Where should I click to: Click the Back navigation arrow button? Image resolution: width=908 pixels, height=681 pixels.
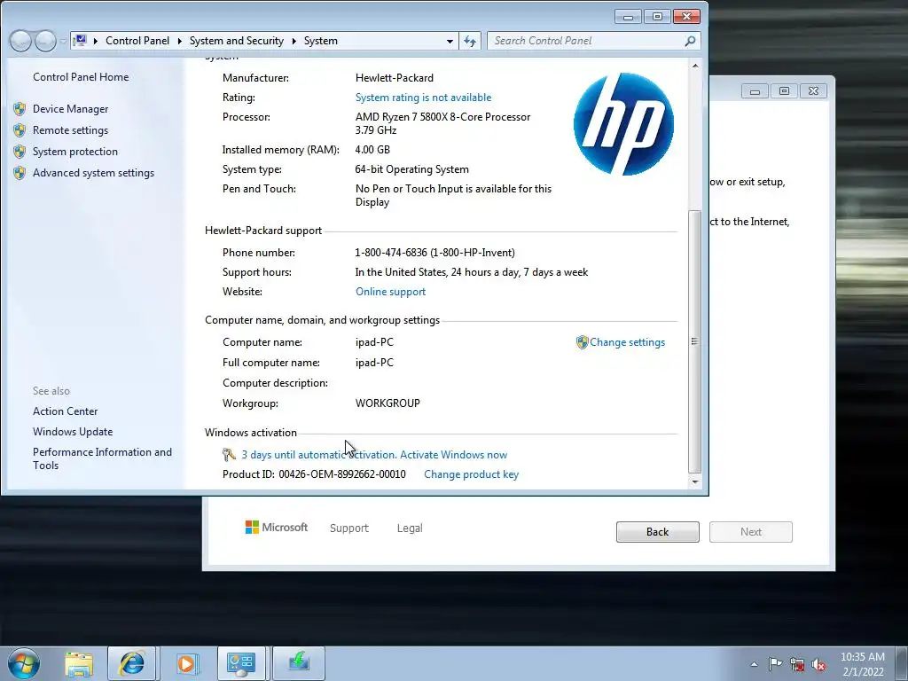20,41
